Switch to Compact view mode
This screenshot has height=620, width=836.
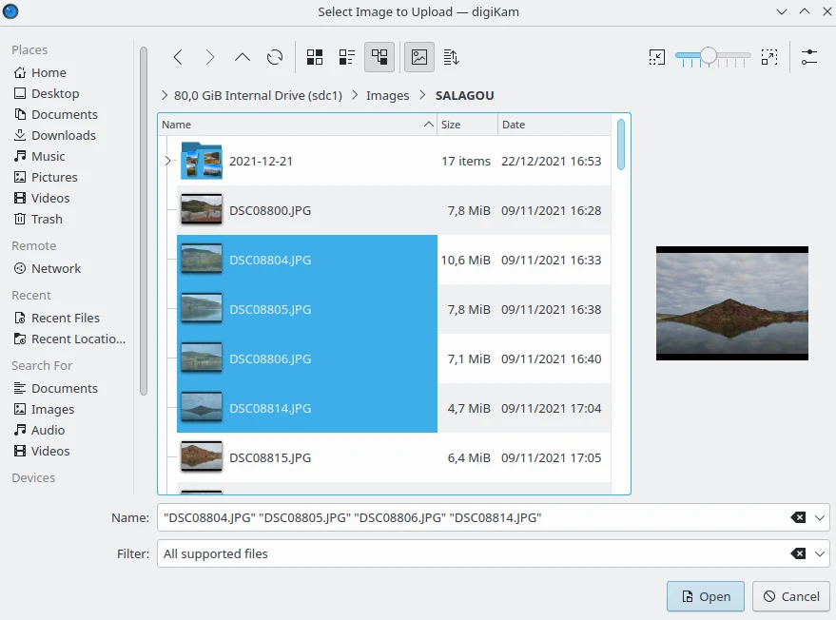point(347,57)
